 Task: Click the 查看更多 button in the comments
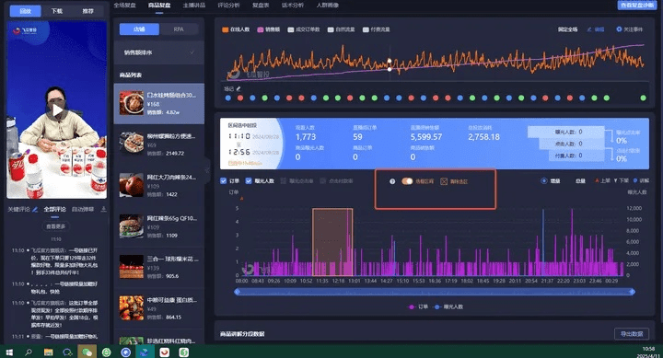[x=56, y=226]
